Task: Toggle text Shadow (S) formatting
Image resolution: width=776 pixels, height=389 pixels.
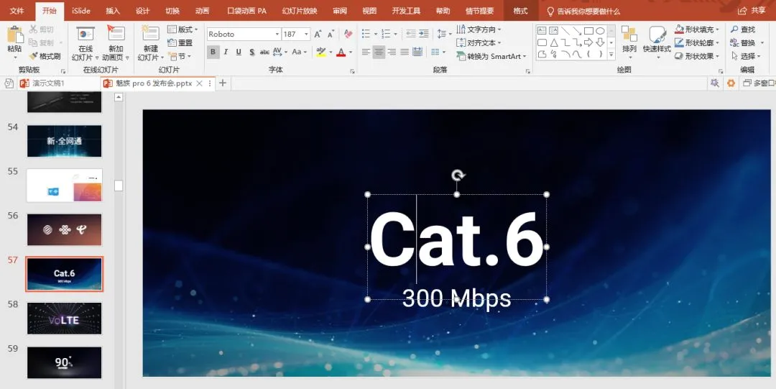Action: (251, 52)
